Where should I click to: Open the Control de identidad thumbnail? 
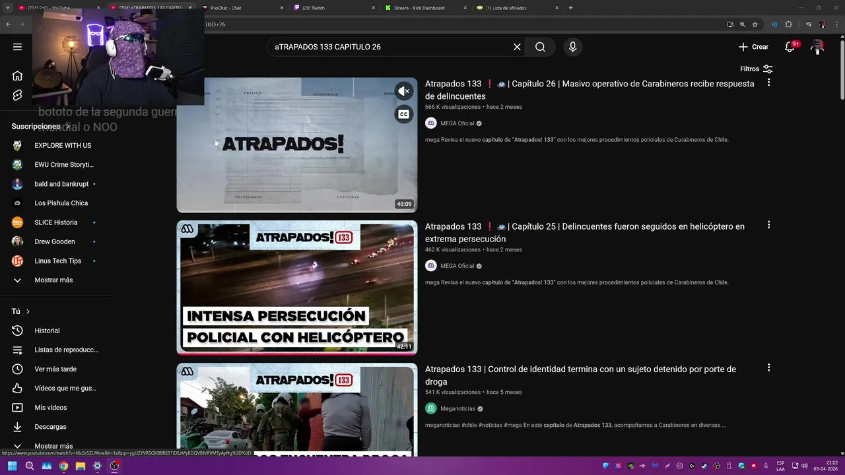(x=297, y=409)
